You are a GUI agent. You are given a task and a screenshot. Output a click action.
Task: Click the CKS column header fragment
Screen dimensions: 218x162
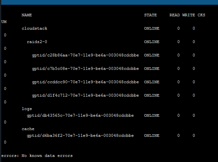coord(201,15)
